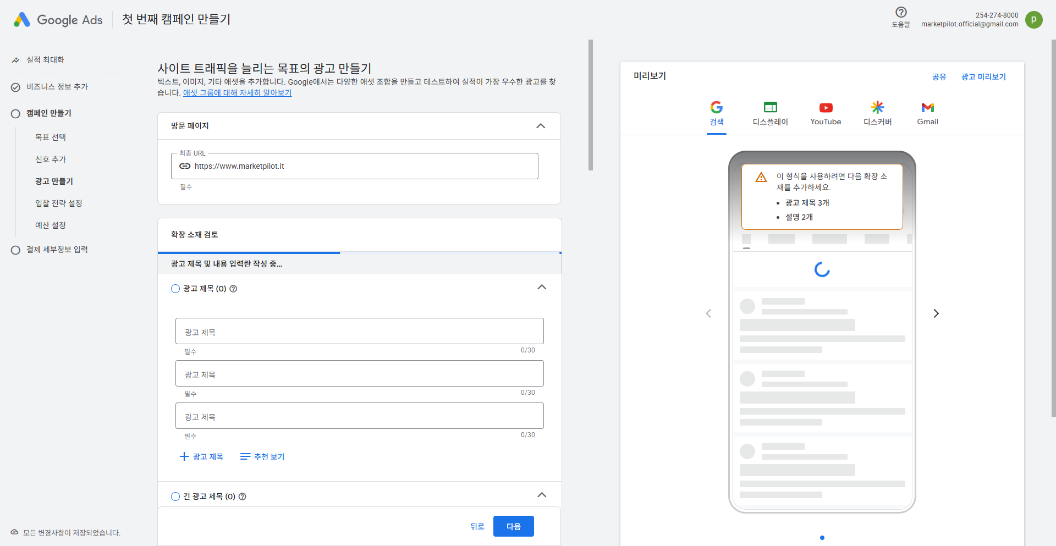
Task: Open 광고 미리보기 link
Action: pos(983,77)
